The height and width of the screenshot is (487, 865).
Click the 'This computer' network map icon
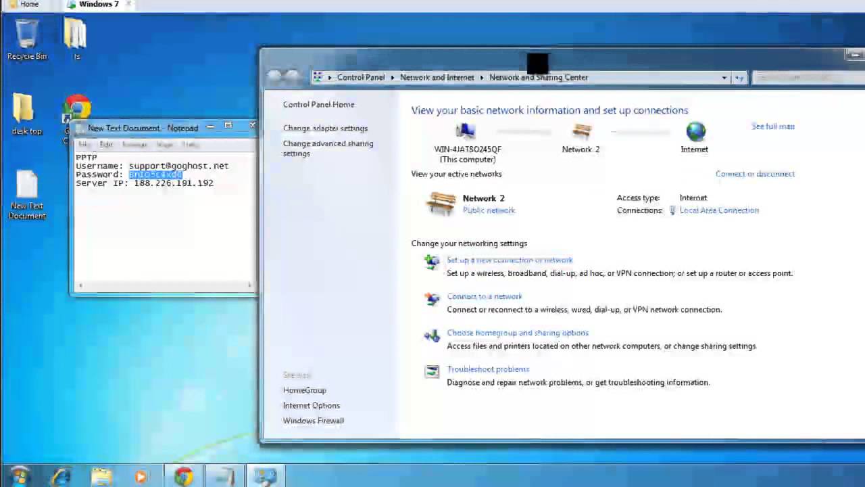pyautogui.click(x=466, y=131)
